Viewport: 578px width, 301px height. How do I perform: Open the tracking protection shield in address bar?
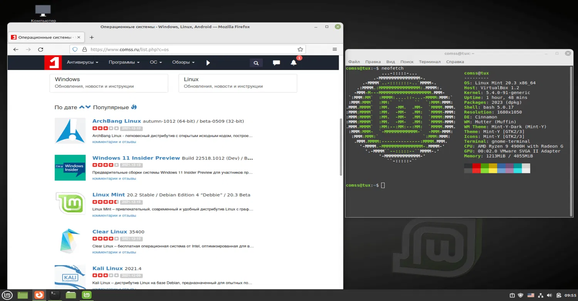tap(75, 49)
